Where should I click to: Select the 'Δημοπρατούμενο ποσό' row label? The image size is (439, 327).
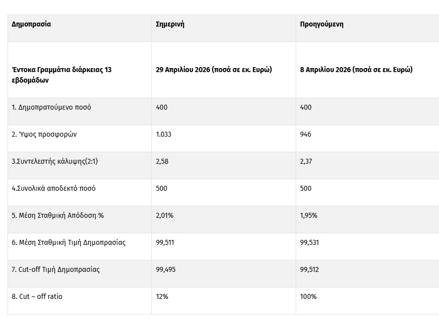pos(51,107)
